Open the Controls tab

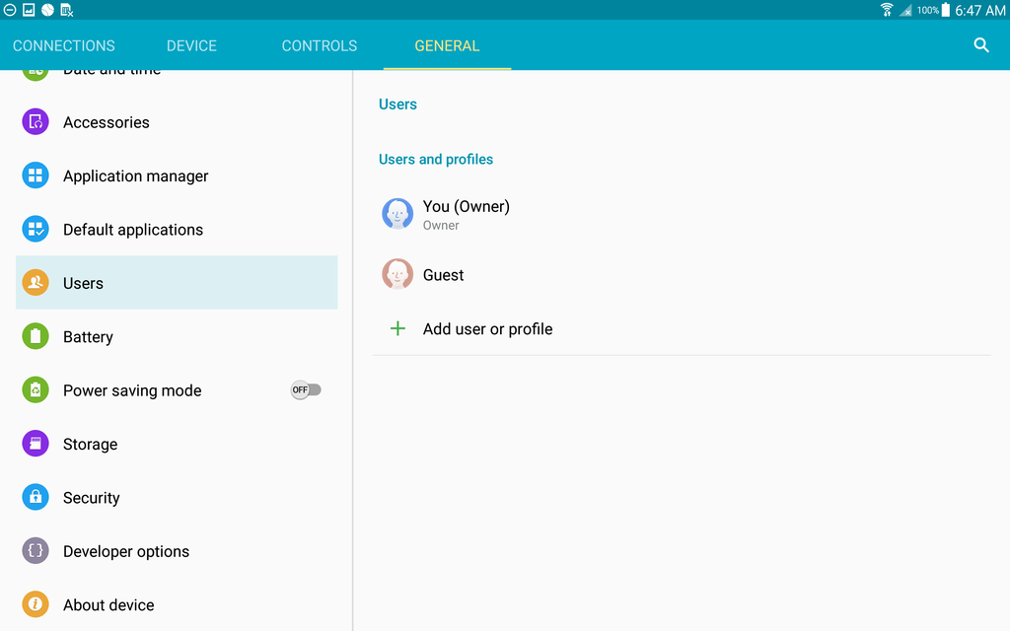click(320, 46)
